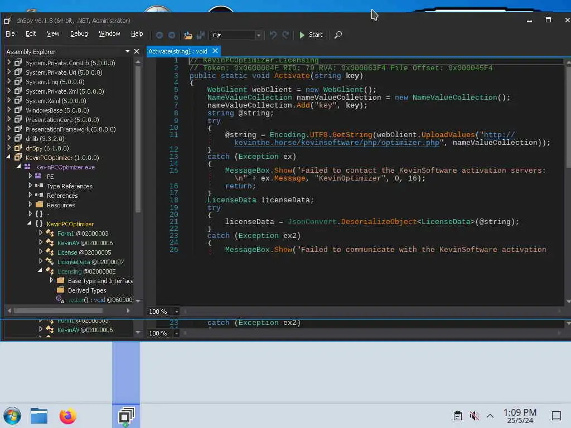Click the UploadValues method reference
Image resolution: width=571 pixels, height=428 pixels.
click(x=448, y=135)
